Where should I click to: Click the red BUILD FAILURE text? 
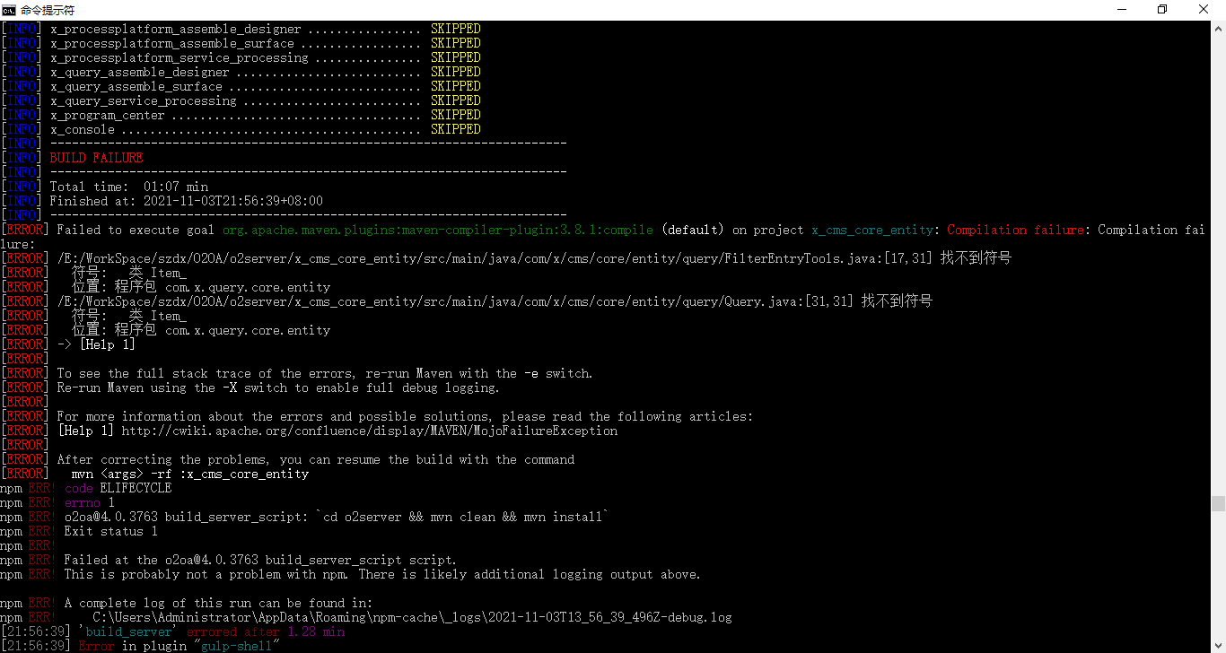click(x=97, y=158)
